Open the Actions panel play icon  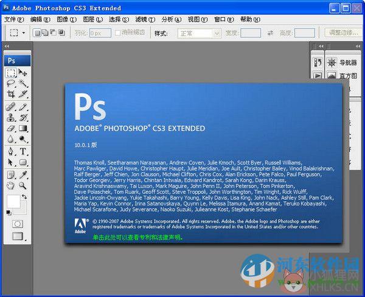coord(318,76)
